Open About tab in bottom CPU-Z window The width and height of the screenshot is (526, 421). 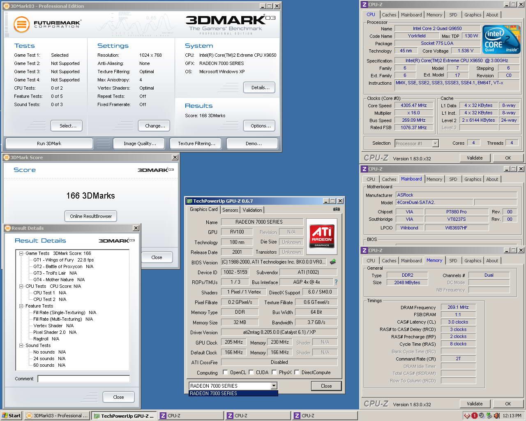tap(492, 261)
